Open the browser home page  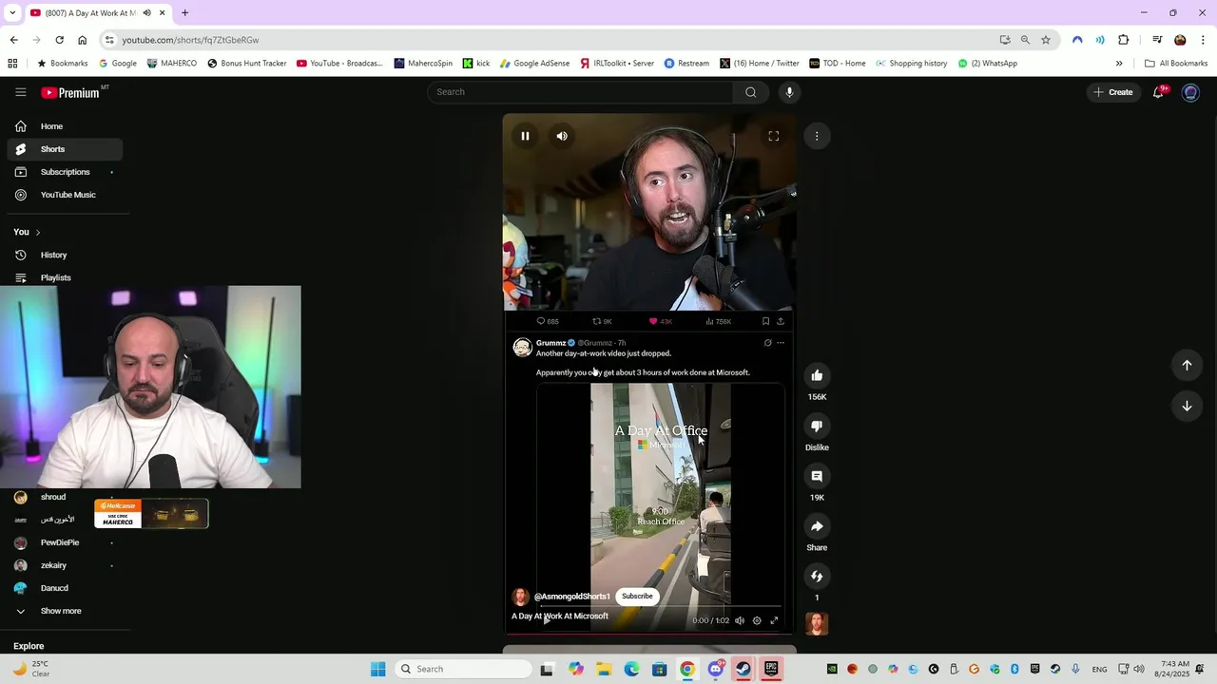[82, 40]
